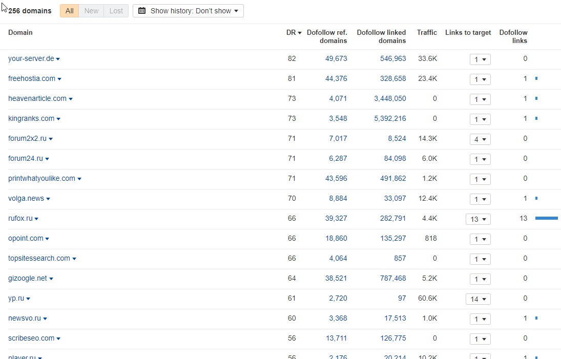Sort by Dofollow ref. domains header
Viewport: 561px width, 359px height.
pos(327,36)
